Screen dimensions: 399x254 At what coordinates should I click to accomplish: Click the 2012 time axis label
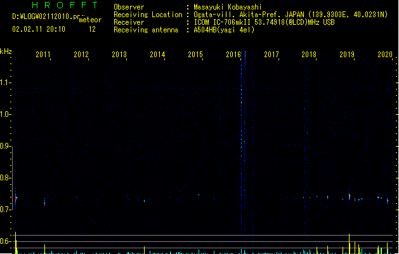click(81, 55)
